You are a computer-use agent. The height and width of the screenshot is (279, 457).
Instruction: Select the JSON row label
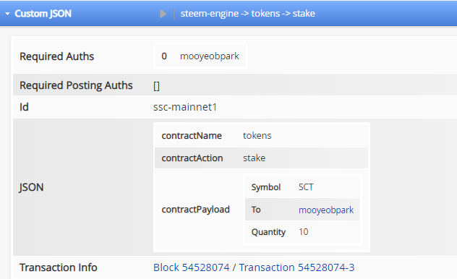coord(31,187)
